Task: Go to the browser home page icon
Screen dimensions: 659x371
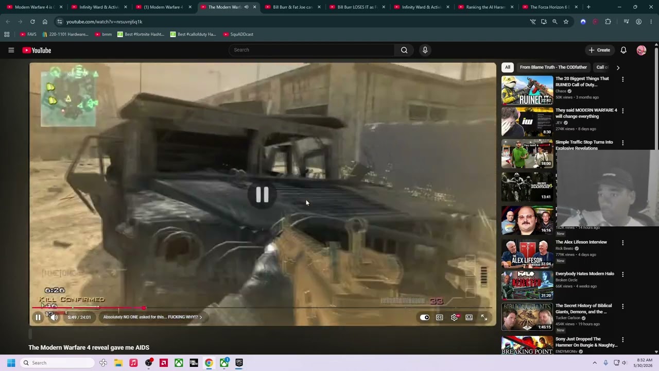Action: [45, 22]
